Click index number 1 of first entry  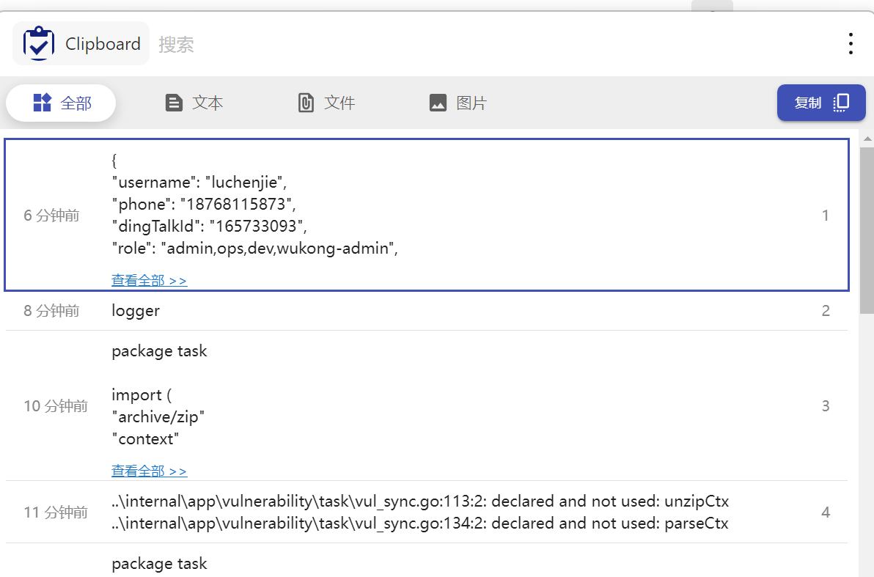coord(826,216)
